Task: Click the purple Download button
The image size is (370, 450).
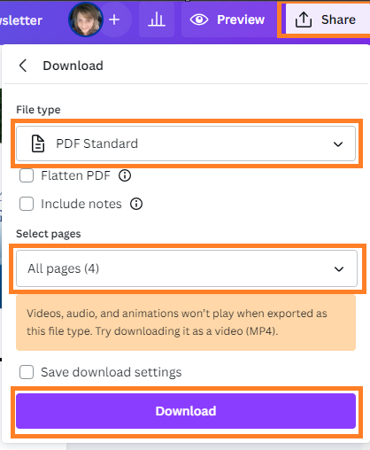Action: point(186,411)
